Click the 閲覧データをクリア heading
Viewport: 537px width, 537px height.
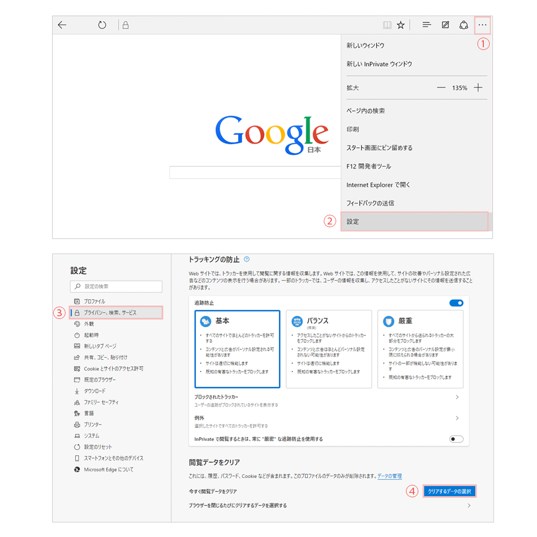pyautogui.click(x=214, y=462)
